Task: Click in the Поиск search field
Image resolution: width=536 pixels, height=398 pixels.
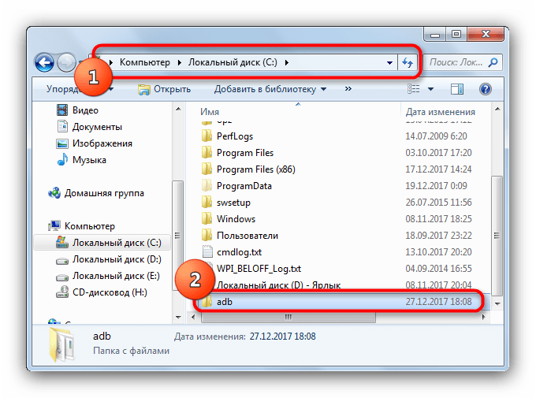Action: click(x=456, y=62)
